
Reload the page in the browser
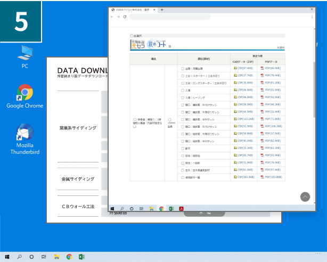pos(125,17)
